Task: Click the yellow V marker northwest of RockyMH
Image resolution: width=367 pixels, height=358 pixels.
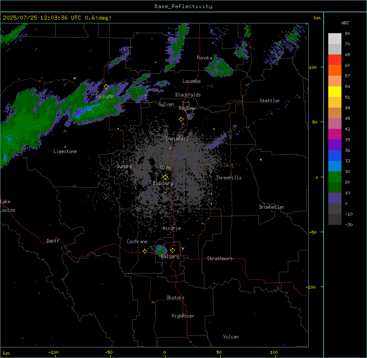Action: click(x=75, y=78)
